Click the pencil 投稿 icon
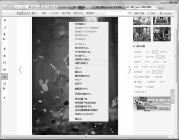This screenshot has height=140, width=179. point(149,13)
